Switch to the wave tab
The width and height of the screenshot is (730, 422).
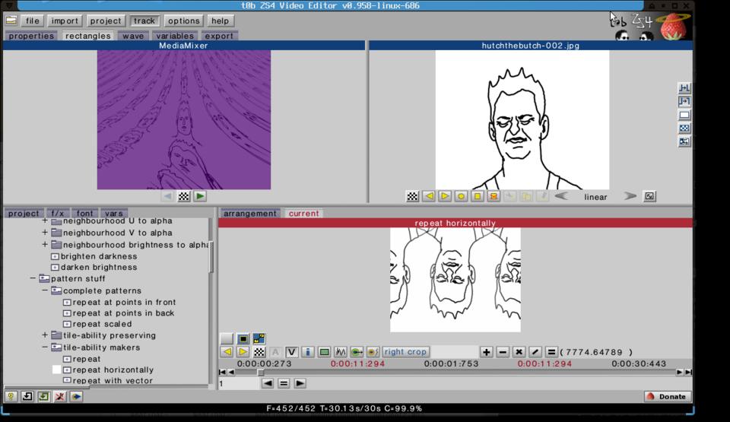click(133, 36)
